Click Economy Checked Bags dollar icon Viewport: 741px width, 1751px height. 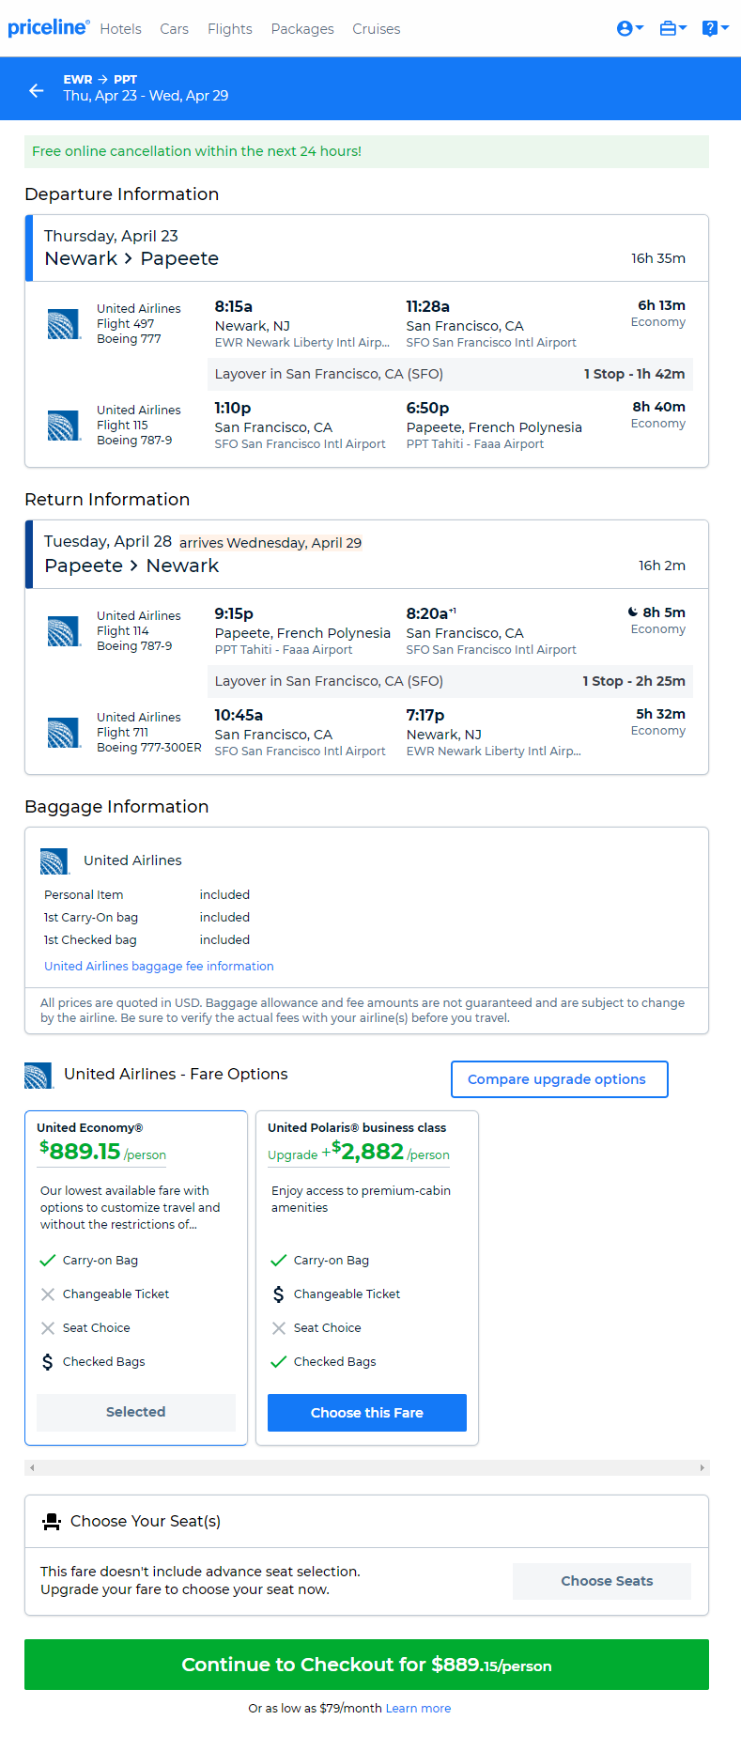click(48, 1362)
